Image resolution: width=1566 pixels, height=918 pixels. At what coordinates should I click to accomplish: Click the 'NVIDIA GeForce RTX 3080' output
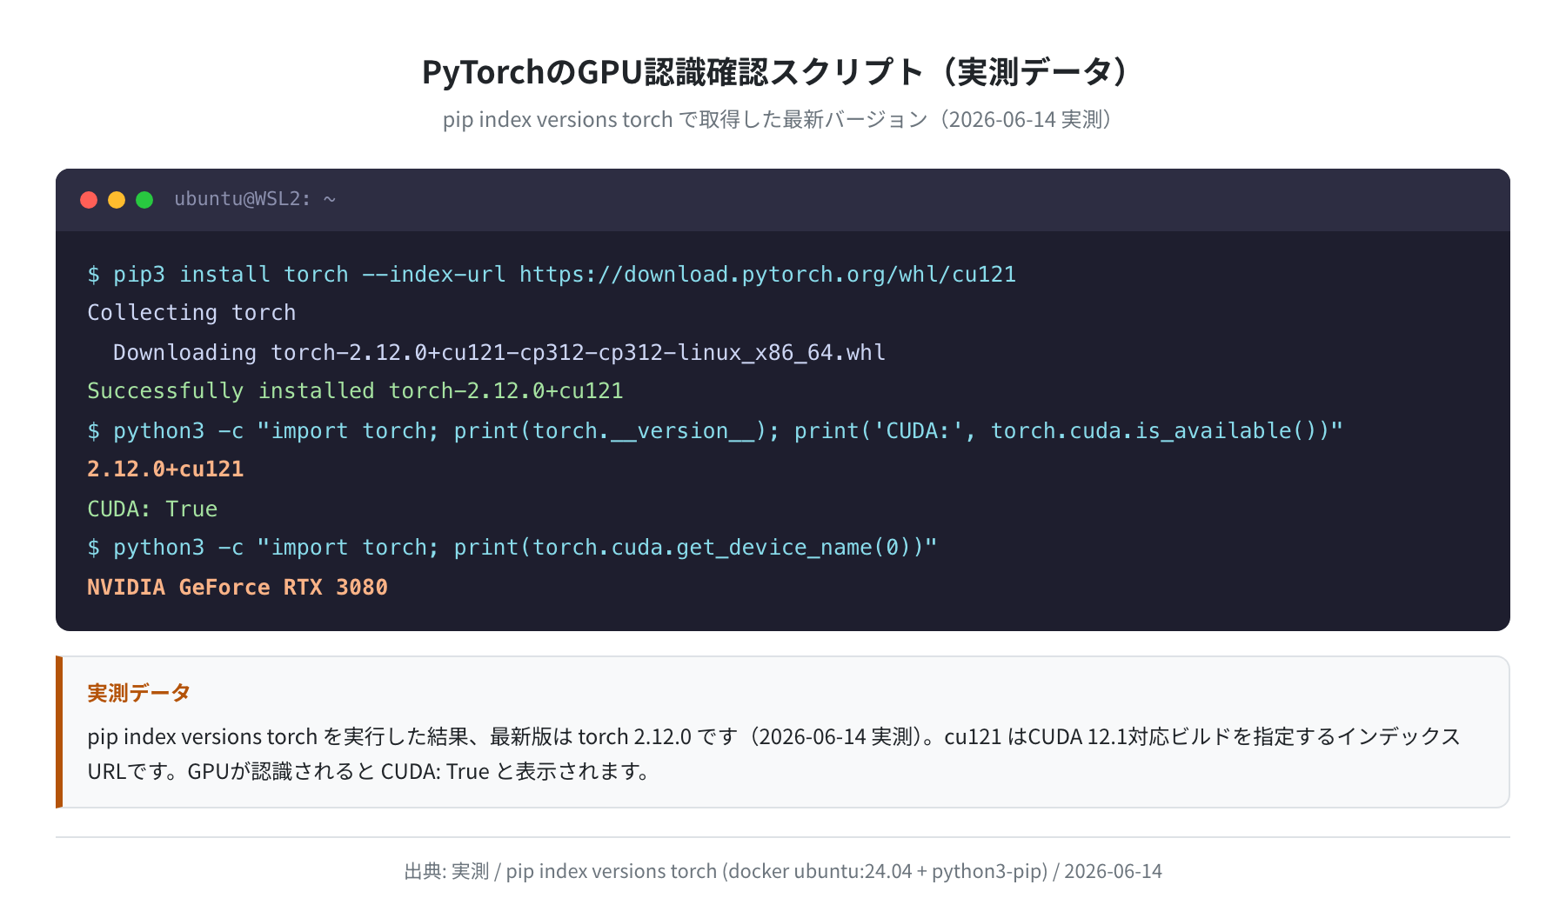pyautogui.click(x=238, y=587)
